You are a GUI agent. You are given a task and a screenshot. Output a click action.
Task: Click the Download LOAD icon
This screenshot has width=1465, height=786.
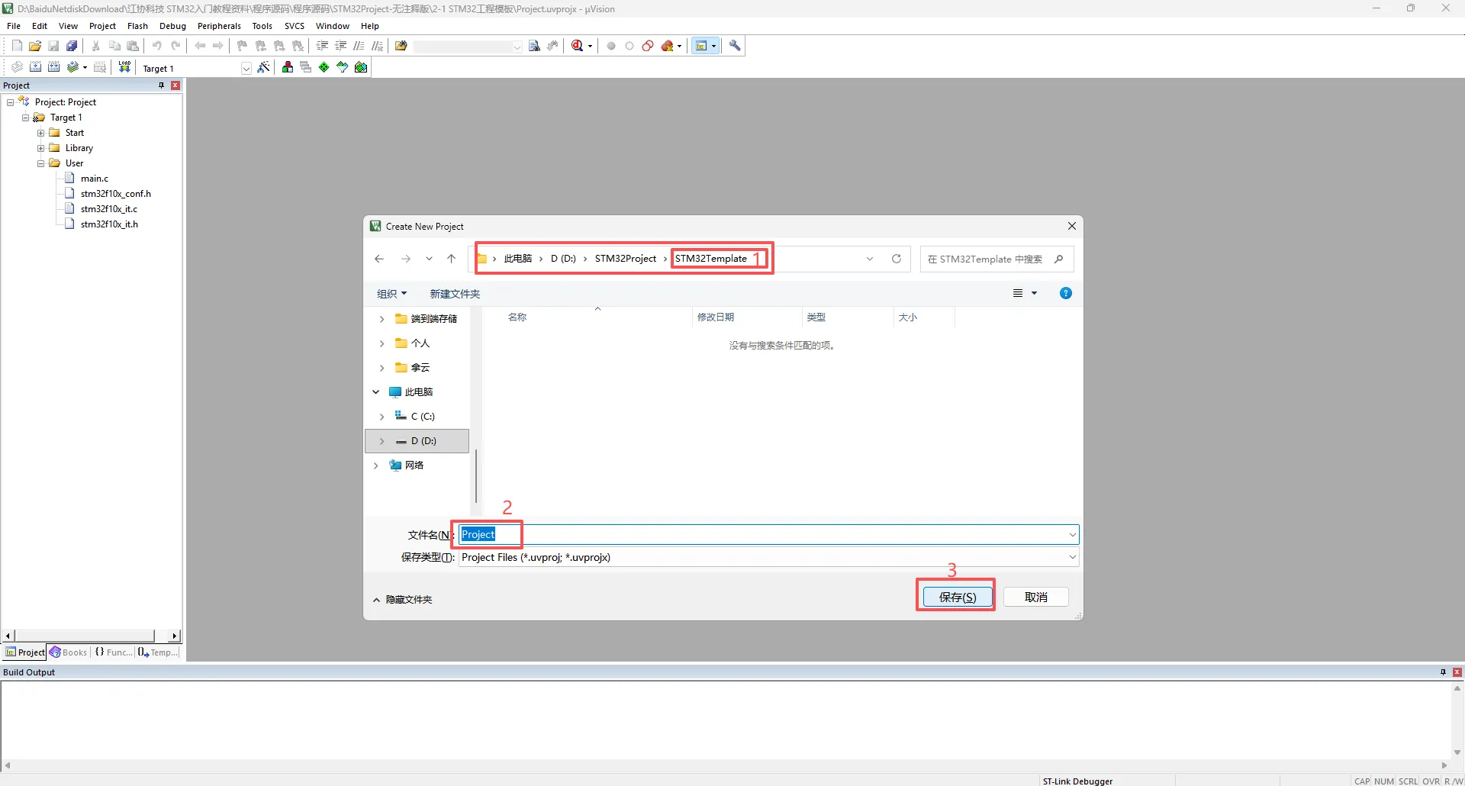(124, 67)
